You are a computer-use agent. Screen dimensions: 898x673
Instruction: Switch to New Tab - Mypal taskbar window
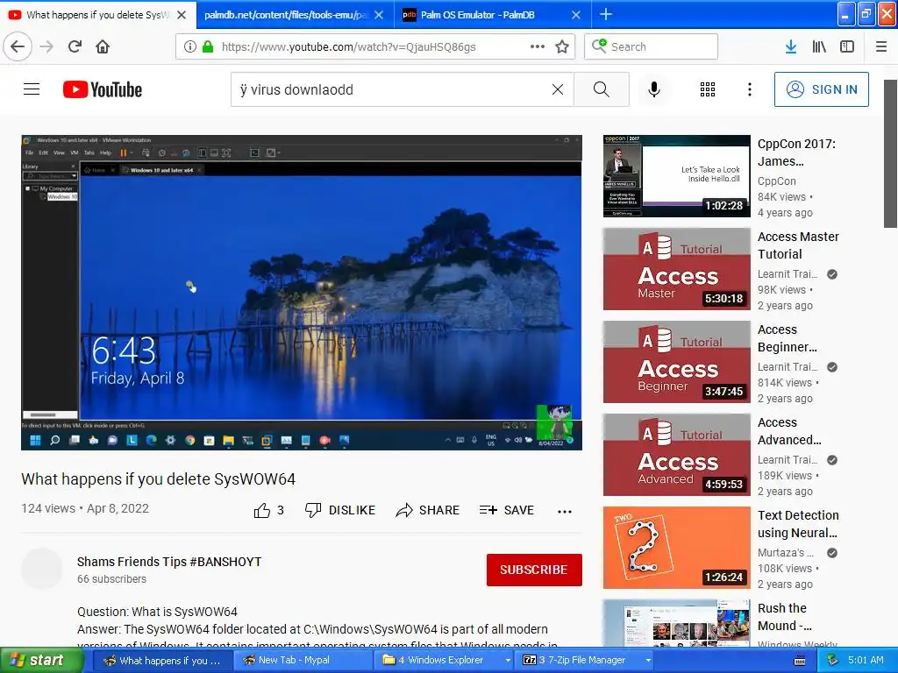[303, 660]
